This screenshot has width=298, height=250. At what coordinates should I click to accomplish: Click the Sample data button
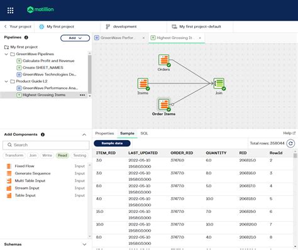pyautogui.click(x=112, y=143)
